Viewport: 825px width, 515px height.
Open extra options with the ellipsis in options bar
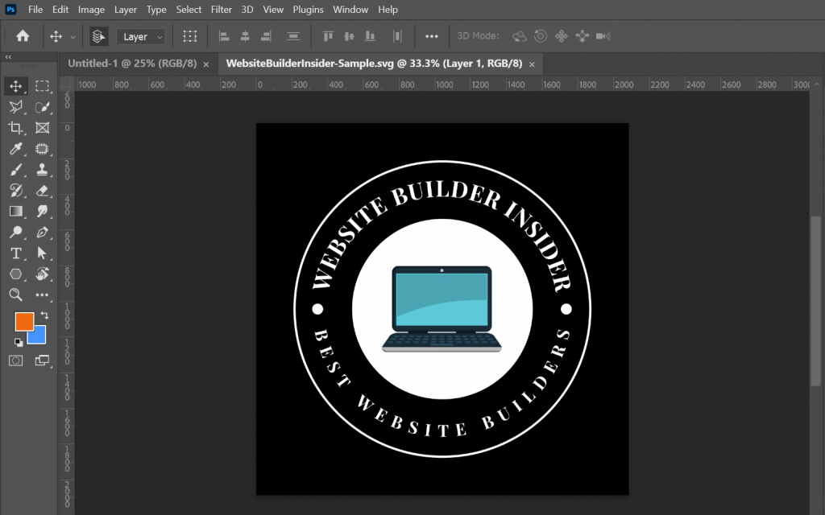(431, 36)
